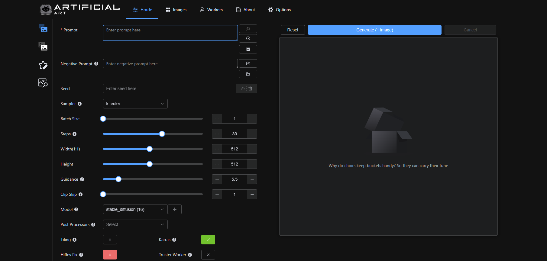Focus the Prompt text area
Screen dimensions: 547x261
tap(170, 33)
